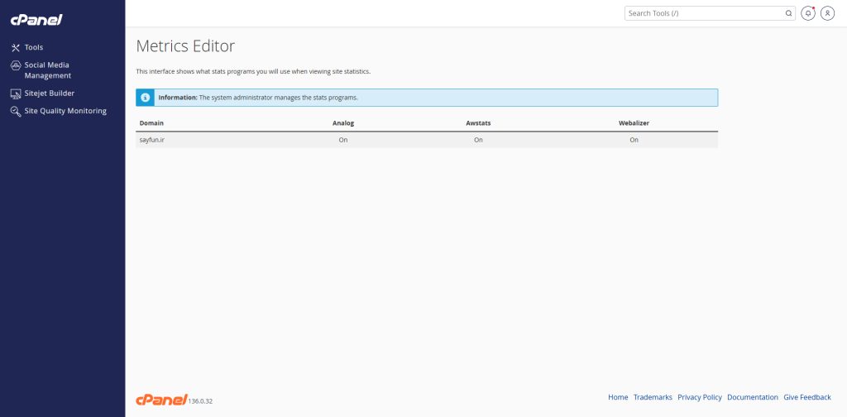The image size is (847, 417).
Task: Click the Sitejet Builder monitor icon
Action: coord(16,93)
